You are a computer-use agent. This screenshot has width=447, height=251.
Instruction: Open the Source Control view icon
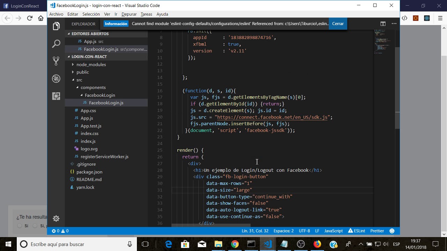pyautogui.click(x=56, y=61)
